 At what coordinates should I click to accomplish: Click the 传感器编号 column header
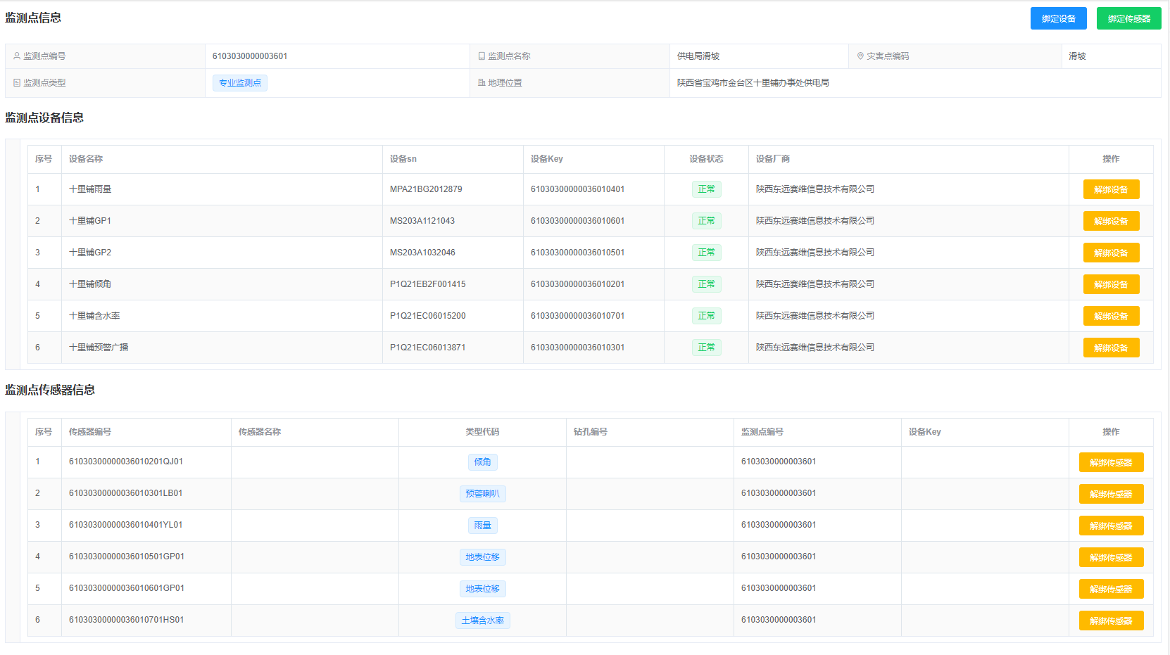(90, 432)
